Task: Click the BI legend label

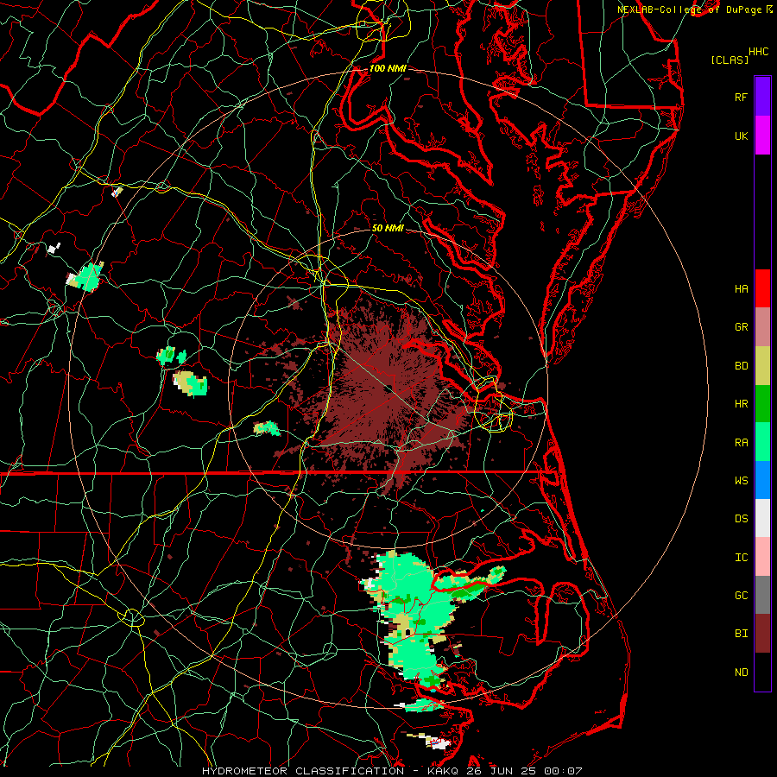Action: coord(741,634)
